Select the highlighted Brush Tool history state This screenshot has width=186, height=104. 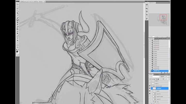(x=160, y=71)
